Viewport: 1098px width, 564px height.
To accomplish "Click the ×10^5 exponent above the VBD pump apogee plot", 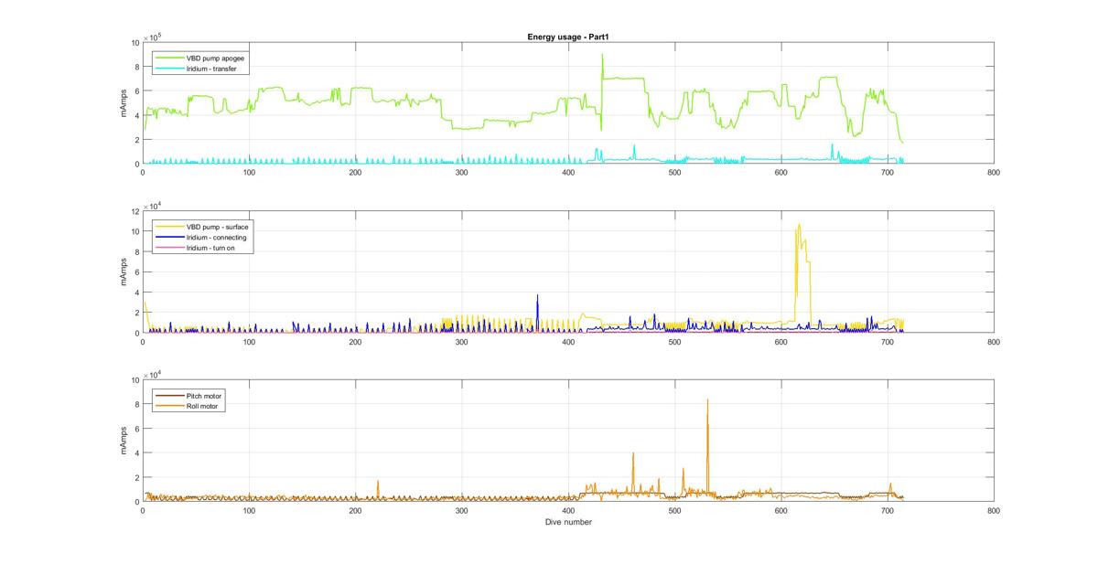I will pos(153,37).
